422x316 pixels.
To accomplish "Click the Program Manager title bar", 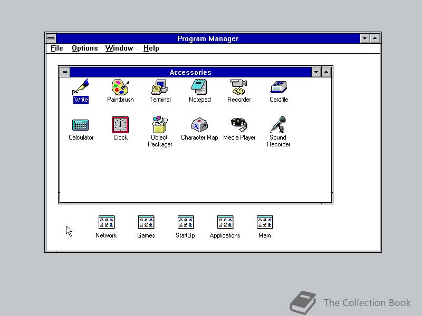I will point(208,38).
